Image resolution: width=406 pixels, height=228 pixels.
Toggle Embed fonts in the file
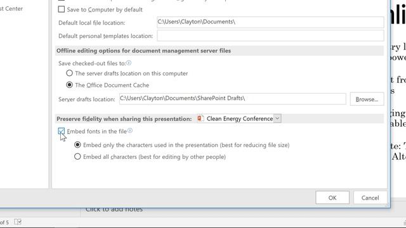coord(62,131)
